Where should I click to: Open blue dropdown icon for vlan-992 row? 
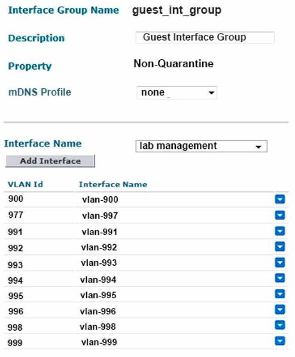coord(280,247)
